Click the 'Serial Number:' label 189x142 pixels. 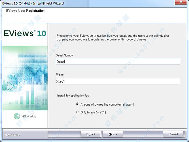click(x=66, y=55)
